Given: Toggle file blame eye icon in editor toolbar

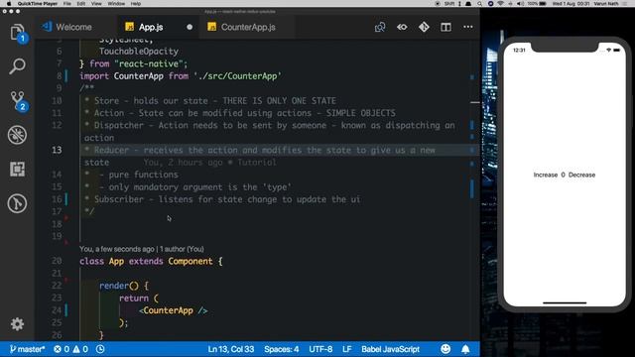Looking at the screenshot, I should point(402,27).
